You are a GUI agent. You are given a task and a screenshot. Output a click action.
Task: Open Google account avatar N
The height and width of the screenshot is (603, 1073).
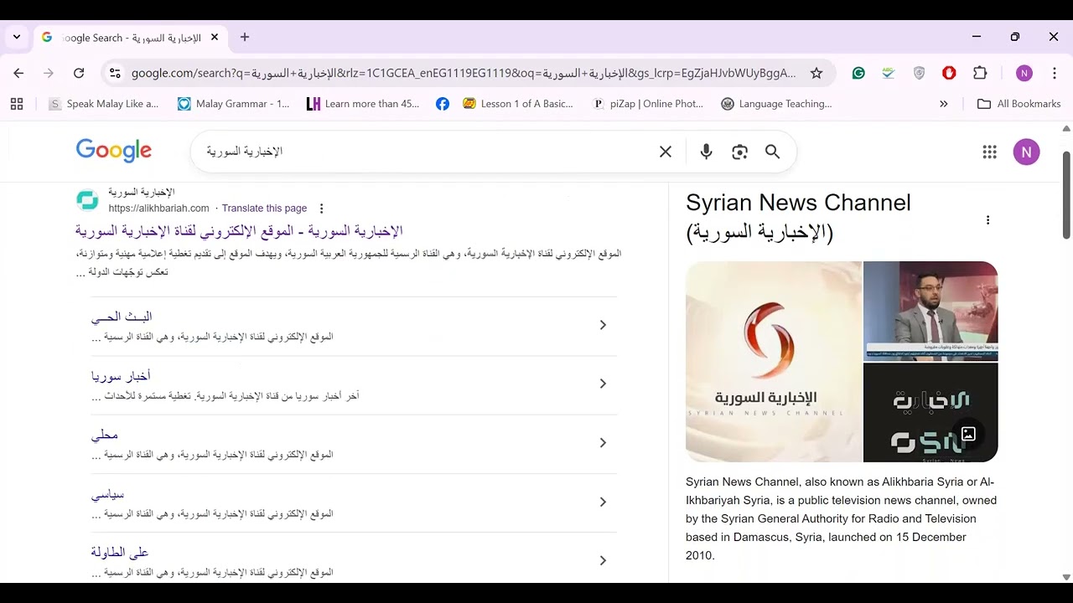(x=1026, y=152)
